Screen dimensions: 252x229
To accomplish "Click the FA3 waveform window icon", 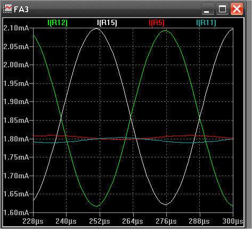I will [x=8, y=9].
